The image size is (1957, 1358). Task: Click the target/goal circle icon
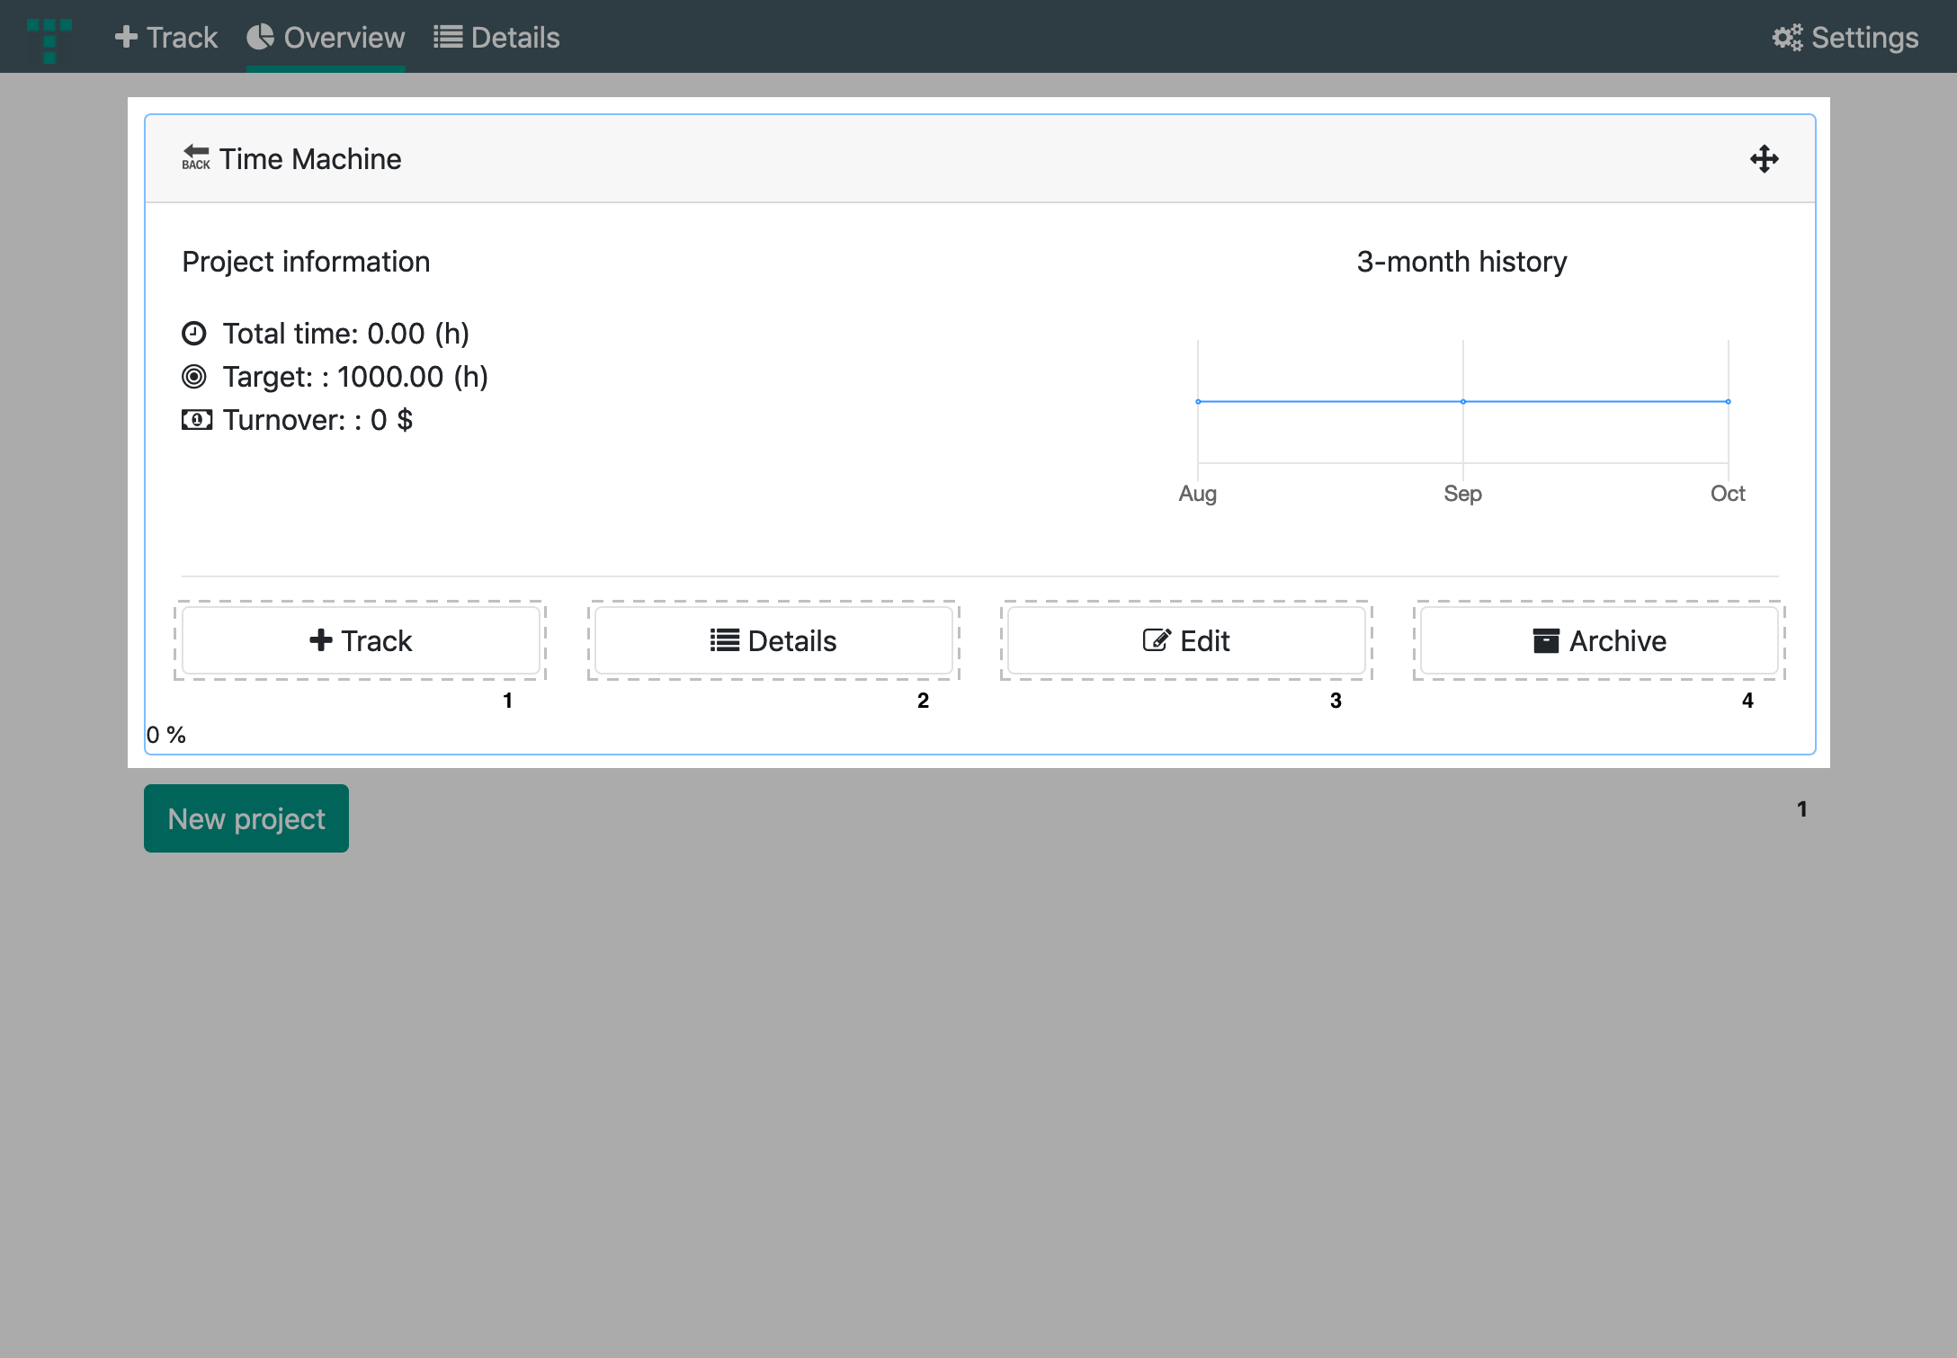tap(195, 376)
